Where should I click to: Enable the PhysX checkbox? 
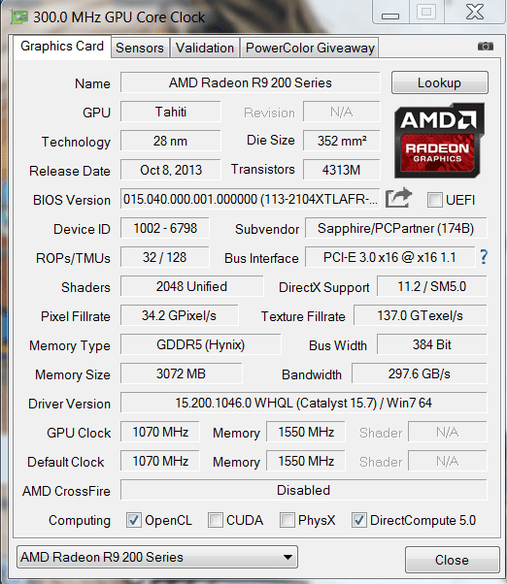287,520
